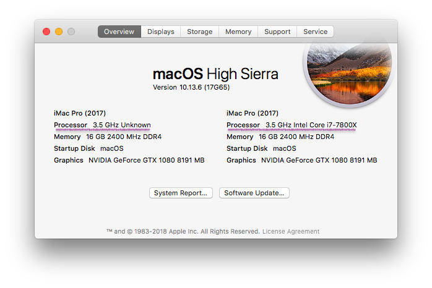
Task: Open the Displays tab
Action: 161,32
